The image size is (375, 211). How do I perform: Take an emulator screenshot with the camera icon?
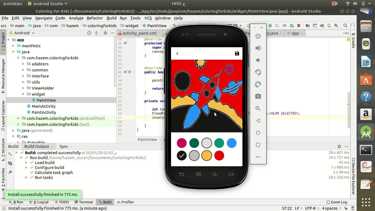tap(258, 96)
